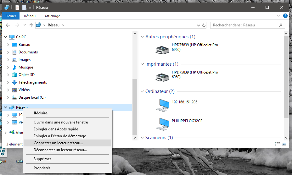The width and height of the screenshot is (292, 175).
Task: Select Ce PC in the navigation pane
Action: coord(21,37)
